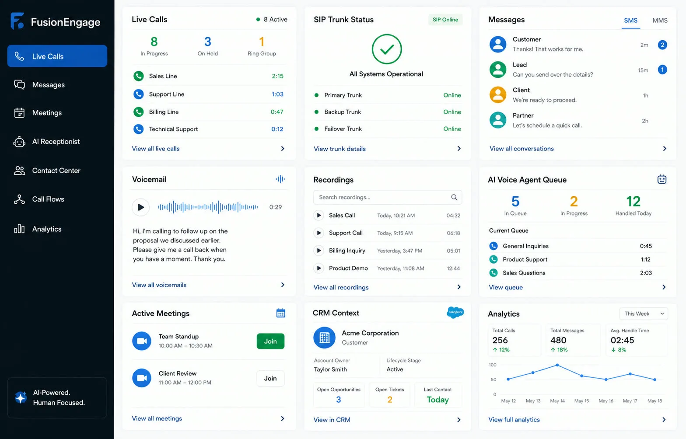Open Analytics in the sidebar
The image size is (686, 439).
point(57,229)
